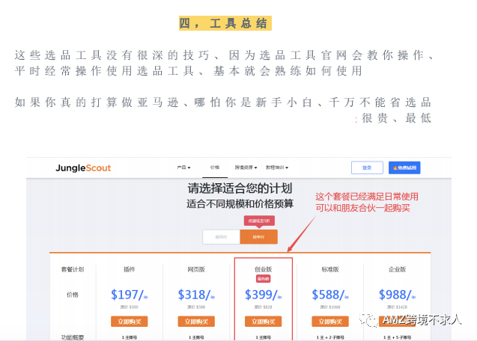Click the blue 免费试用 button

click(x=404, y=168)
